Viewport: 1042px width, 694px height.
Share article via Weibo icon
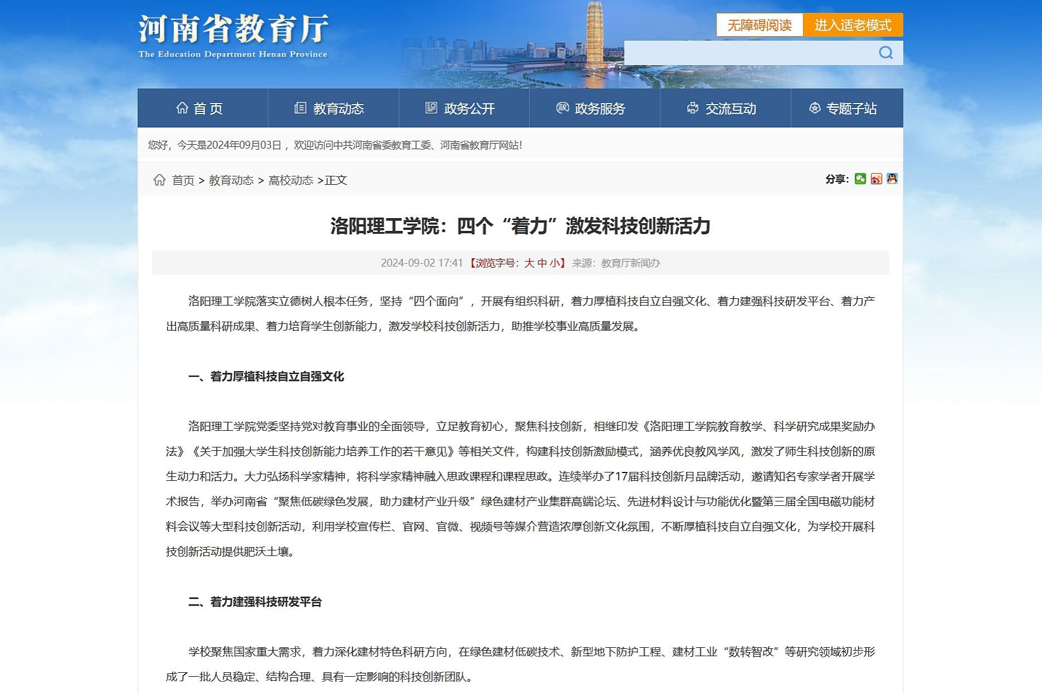coord(877,179)
